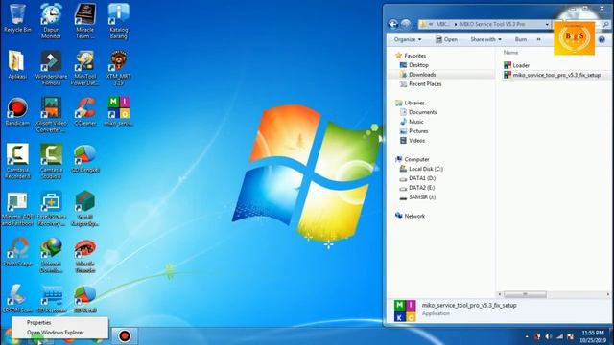Open Videos library
This screenshot has height=345, width=614.
pos(413,141)
